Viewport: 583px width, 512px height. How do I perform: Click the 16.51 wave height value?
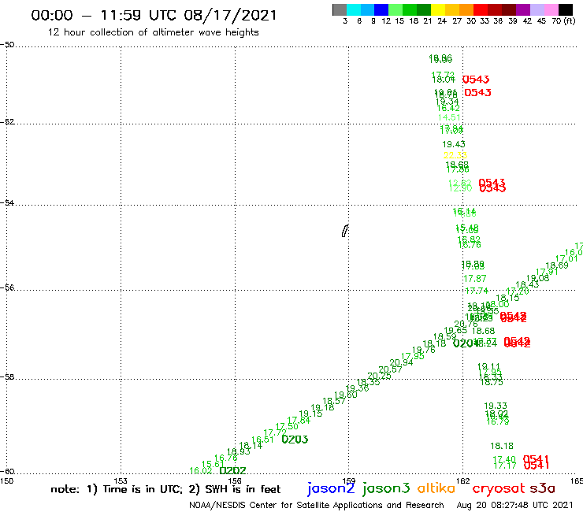pyautogui.click(x=262, y=440)
